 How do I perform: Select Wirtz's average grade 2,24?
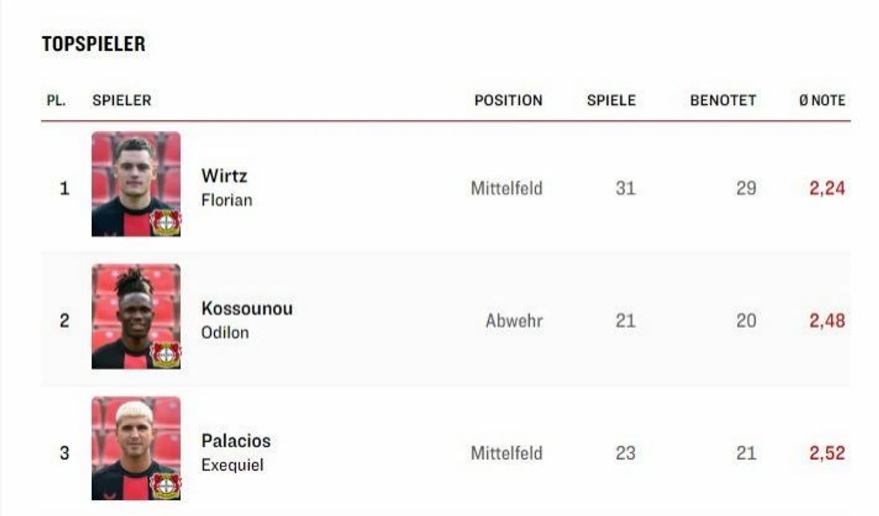(x=827, y=188)
